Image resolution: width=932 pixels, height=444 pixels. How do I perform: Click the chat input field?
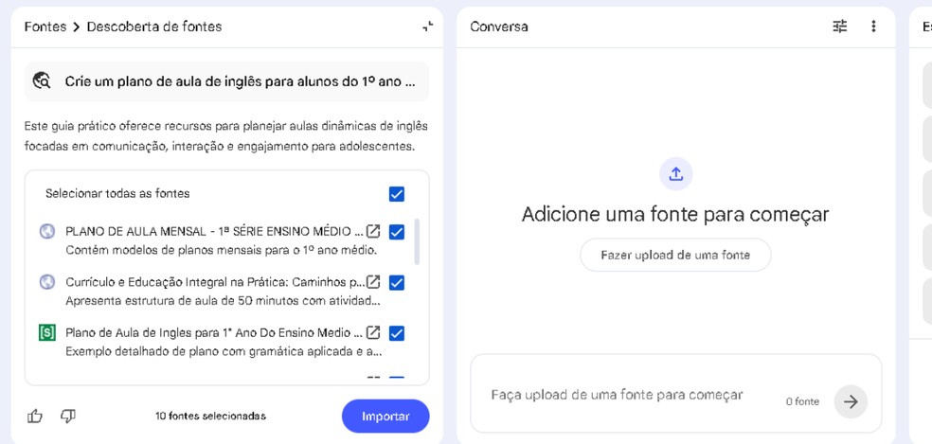click(676, 394)
